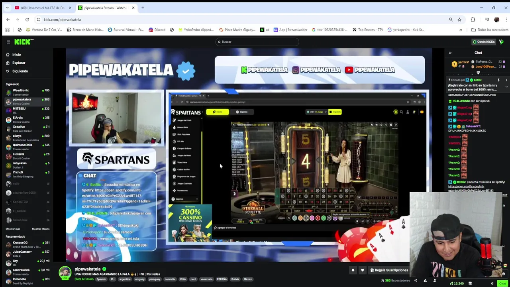Open Siguiendo in the sidebar

tap(20, 71)
